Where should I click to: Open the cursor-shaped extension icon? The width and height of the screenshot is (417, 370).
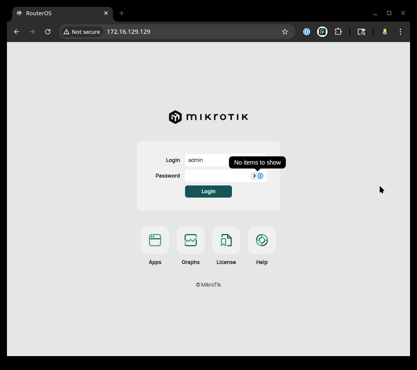click(x=322, y=32)
